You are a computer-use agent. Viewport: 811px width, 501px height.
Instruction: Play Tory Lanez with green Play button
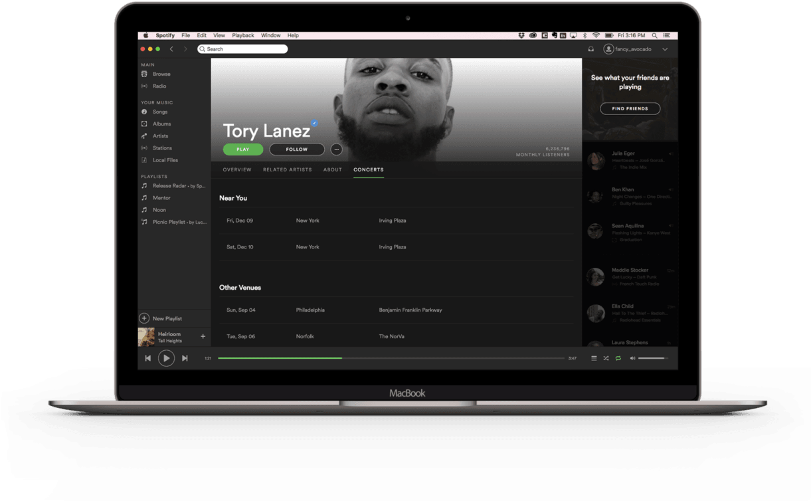(x=243, y=150)
